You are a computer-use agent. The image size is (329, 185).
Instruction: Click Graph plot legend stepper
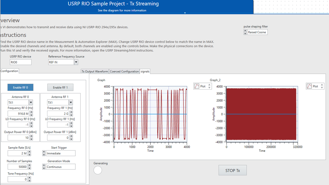[209, 86]
